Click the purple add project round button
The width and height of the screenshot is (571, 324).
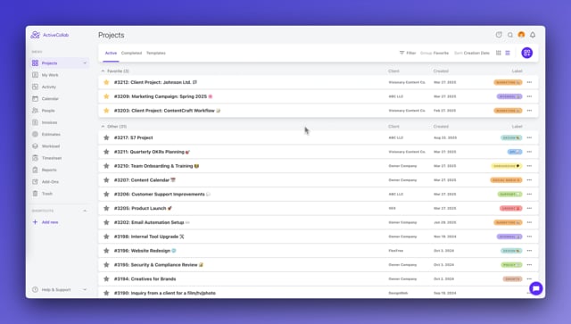click(527, 53)
